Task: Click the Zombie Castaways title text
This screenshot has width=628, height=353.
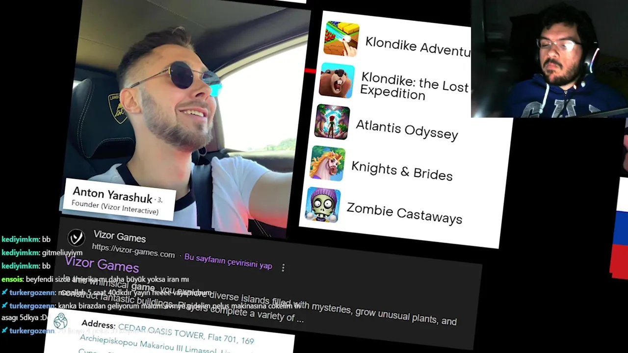Action: (404, 214)
